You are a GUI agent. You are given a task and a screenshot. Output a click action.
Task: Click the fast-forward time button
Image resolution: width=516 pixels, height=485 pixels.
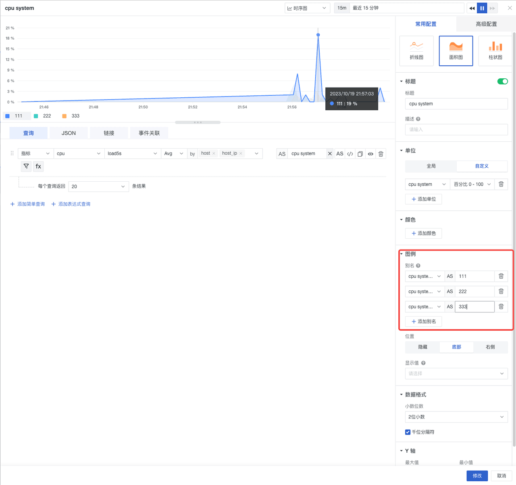pyautogui.click(x=493, y=8)
